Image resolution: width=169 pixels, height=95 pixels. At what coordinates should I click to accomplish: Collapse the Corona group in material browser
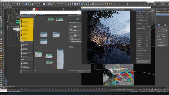point(22,59)
